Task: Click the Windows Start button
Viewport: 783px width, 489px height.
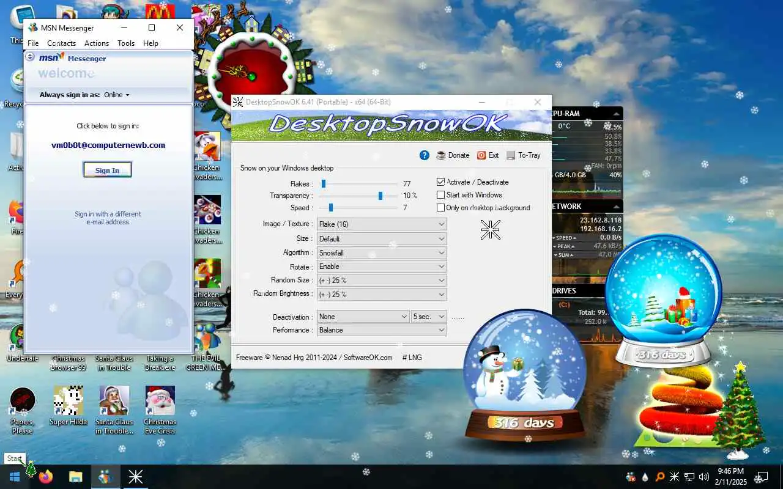Action: pos(14,477)
